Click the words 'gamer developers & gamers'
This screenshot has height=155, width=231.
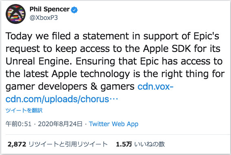[70, 86]
